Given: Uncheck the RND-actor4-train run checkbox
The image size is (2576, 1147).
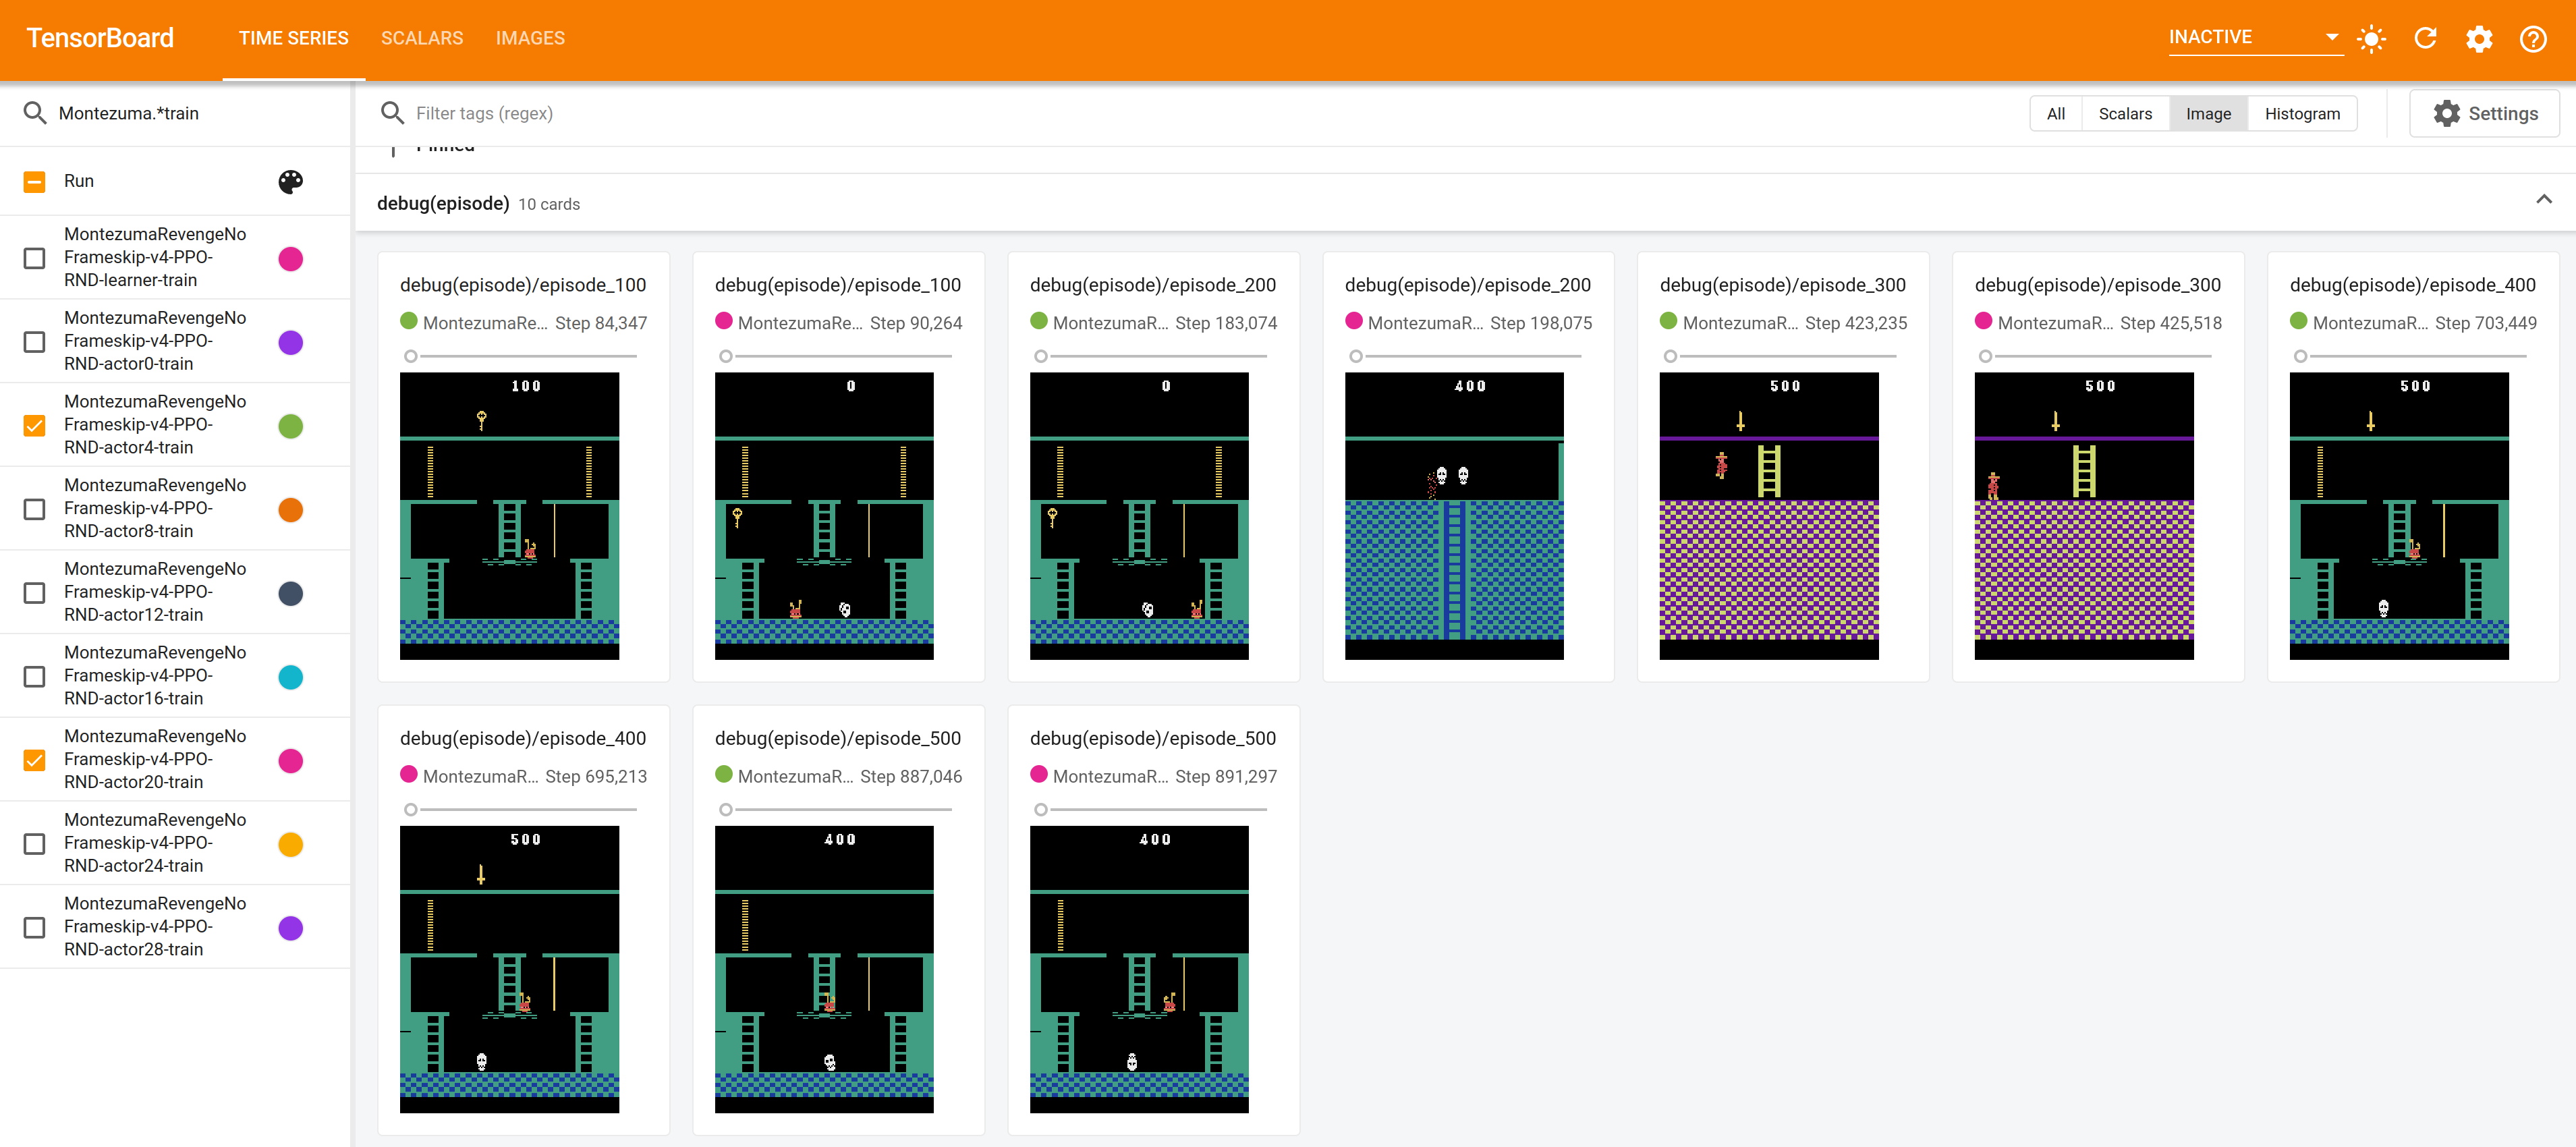Looking at the screenshot, I should [x=34, y=425].
